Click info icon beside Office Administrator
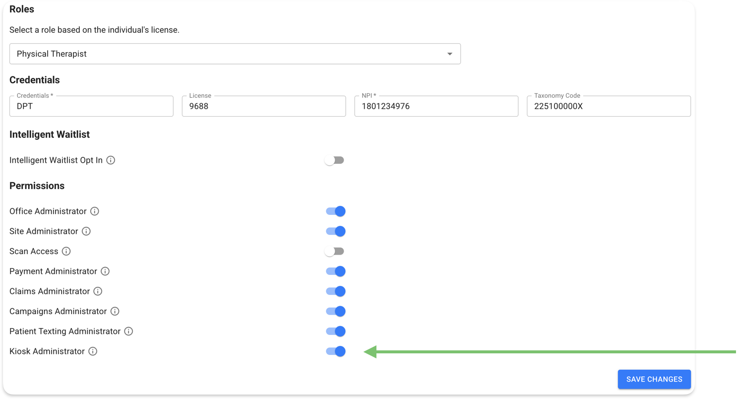737x400 pixels. tap(95, 211)
